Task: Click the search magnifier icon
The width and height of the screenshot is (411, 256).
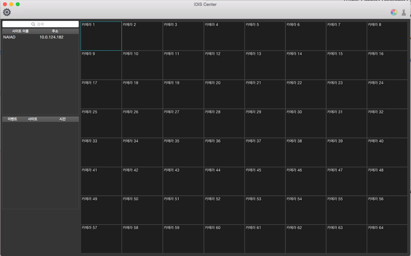Action: pos(33,24)
